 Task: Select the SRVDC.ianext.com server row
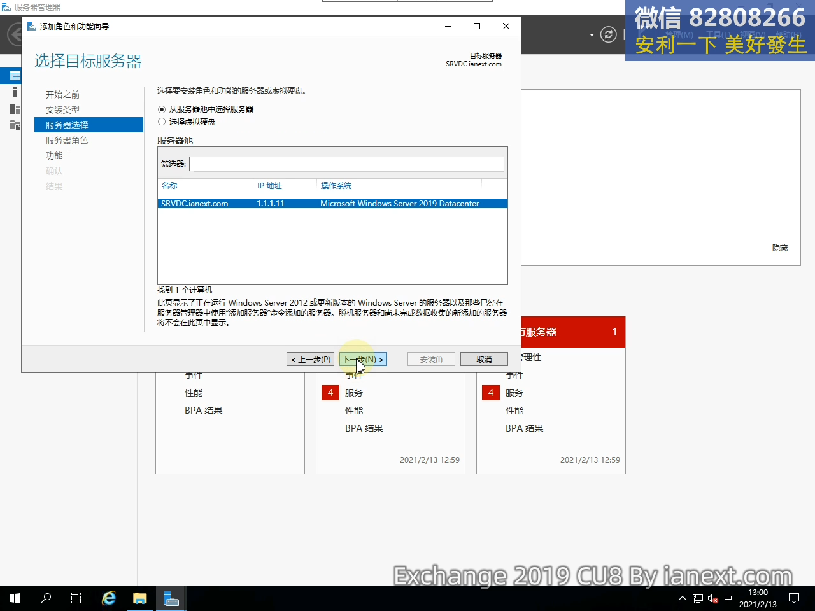coord(332,204)
